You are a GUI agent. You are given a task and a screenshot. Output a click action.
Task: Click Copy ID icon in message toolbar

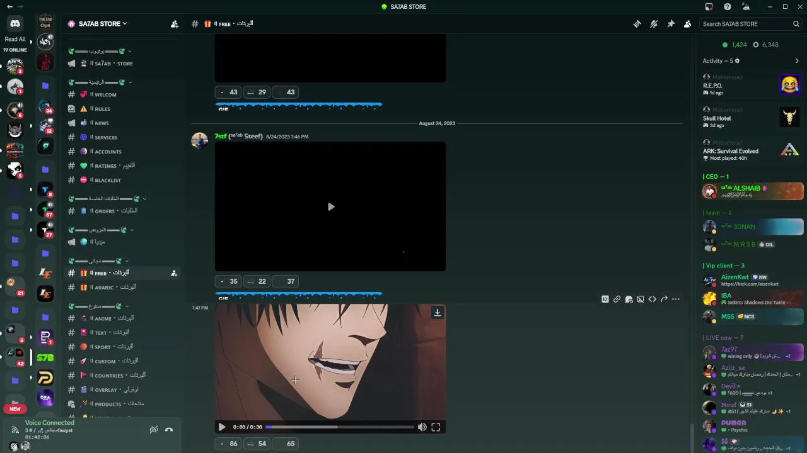click(605, 299)
